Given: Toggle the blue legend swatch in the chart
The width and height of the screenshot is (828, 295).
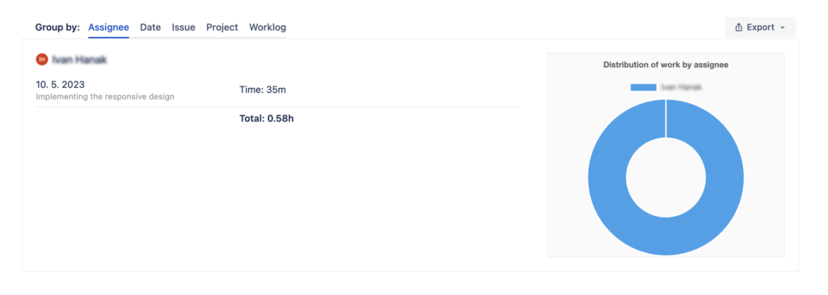Looking at the screenshot, I should pos(643,87).
